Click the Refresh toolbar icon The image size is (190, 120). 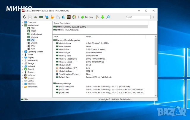(x=24, y=17)
